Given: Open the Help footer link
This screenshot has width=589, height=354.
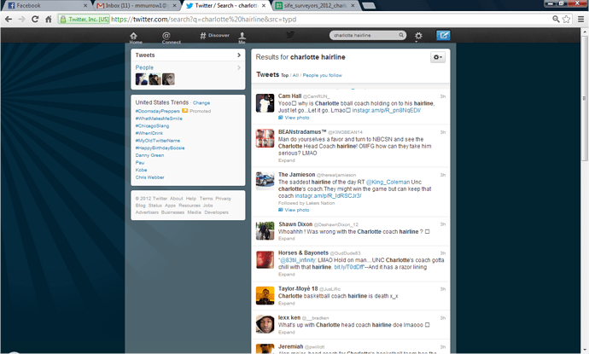Looking at the screenshot, I should [191, 199].
